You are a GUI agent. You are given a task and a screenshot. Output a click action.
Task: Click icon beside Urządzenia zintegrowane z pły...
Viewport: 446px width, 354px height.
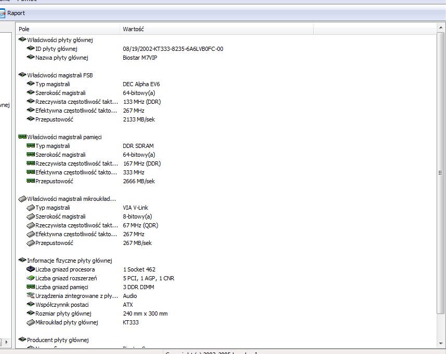[31, 295]
